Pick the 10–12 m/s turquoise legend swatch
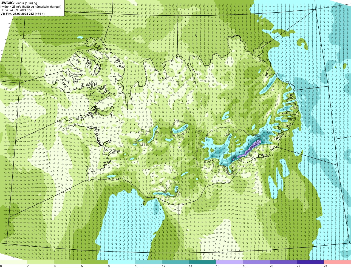The image size is (351, 268). pos(148,262)
